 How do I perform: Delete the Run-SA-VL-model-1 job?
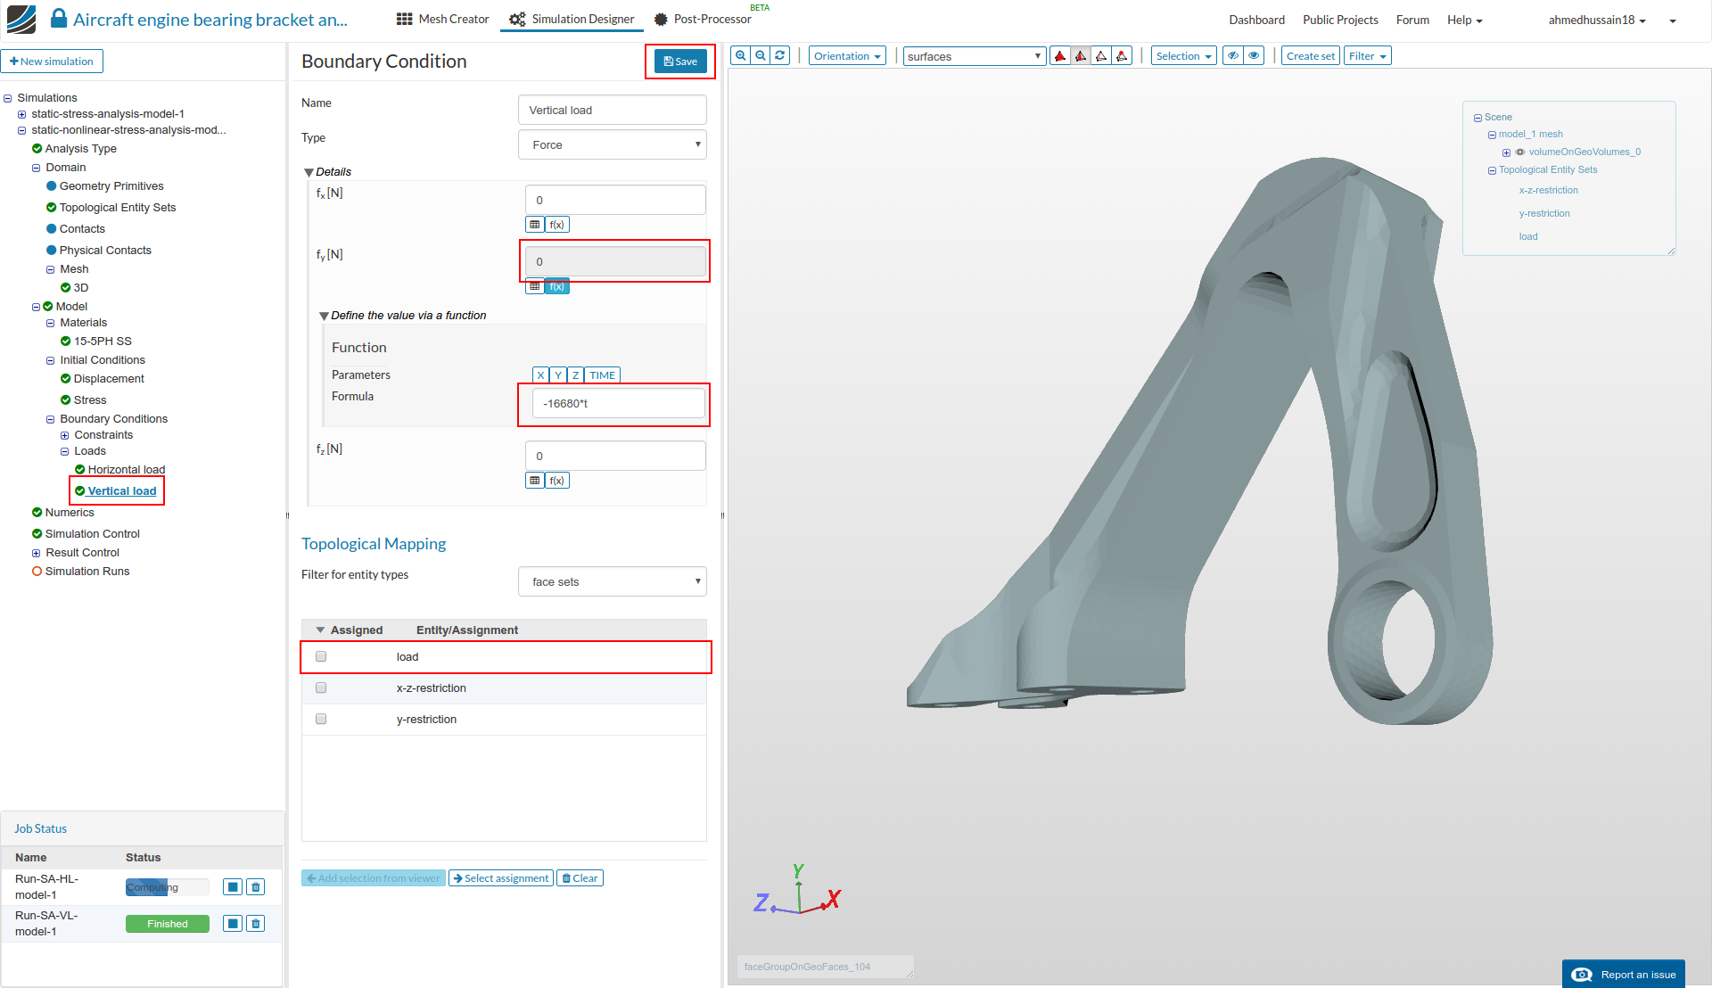tap(256, 924)
